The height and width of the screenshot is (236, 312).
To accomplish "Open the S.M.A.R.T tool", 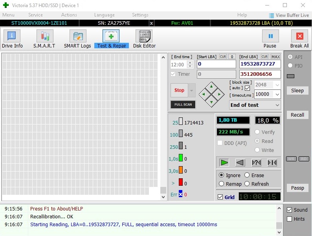I will pos(44,39).
